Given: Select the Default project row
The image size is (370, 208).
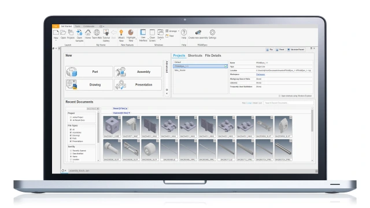Looking at the screenshot, I should (200, 62).
